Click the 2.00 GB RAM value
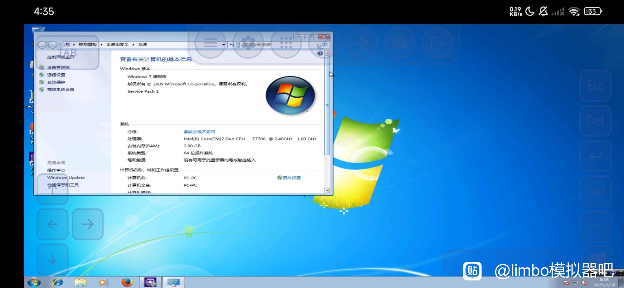Viewport: 624px width, 288px height. pos(192,146)
